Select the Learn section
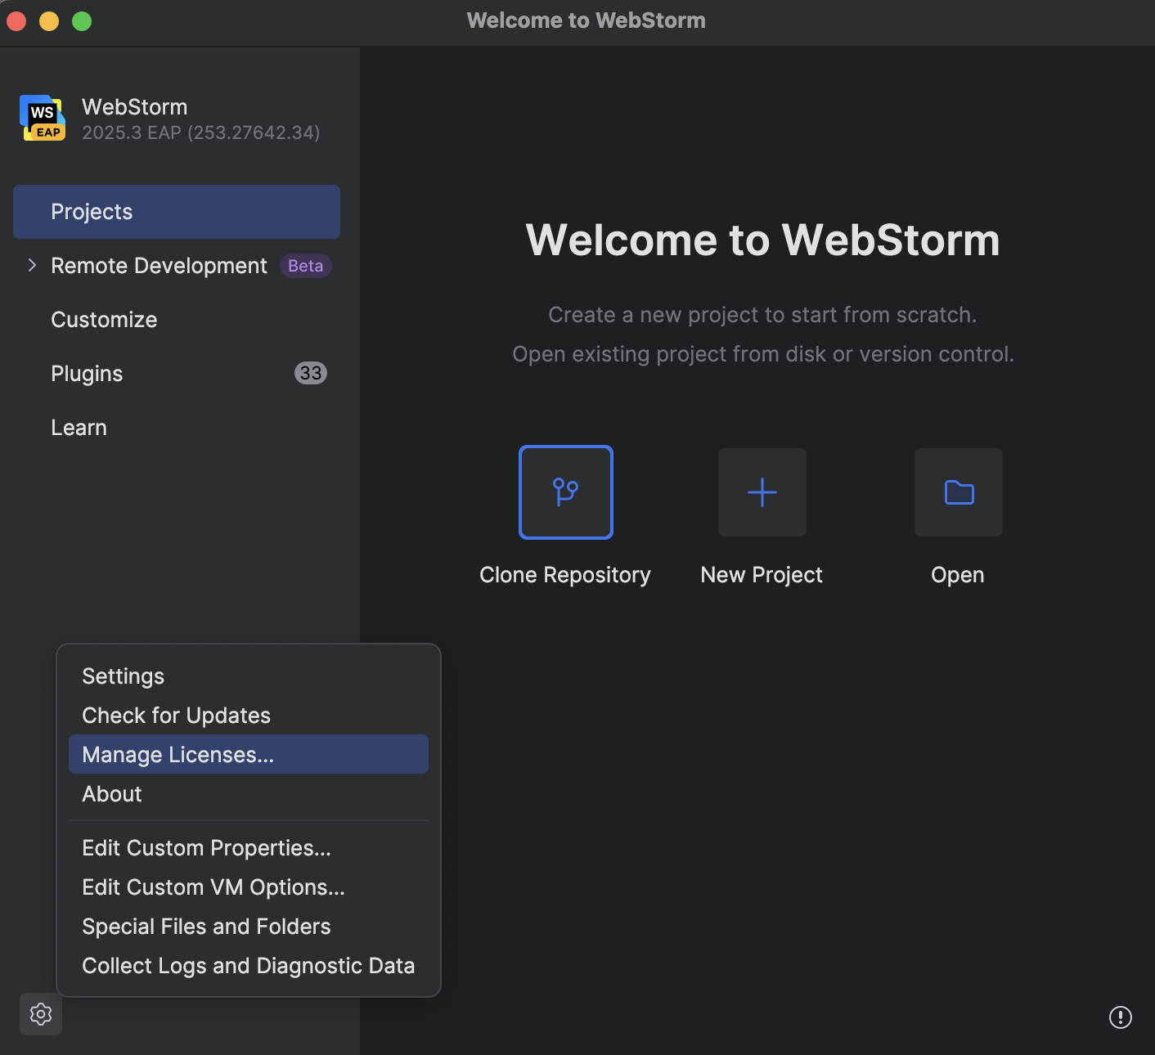The width and height of the screenshot is (1155, 1055). tap(79, 427)
